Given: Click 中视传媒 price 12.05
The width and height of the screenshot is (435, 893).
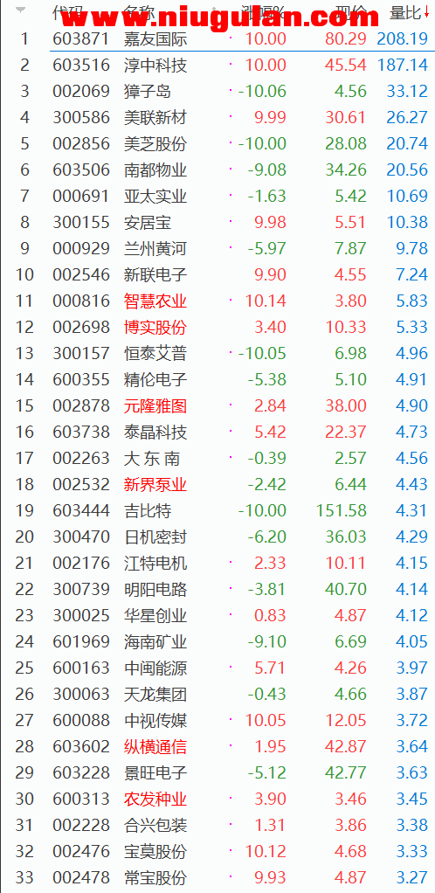Looking at the screenshot, I should coord(346,721).
